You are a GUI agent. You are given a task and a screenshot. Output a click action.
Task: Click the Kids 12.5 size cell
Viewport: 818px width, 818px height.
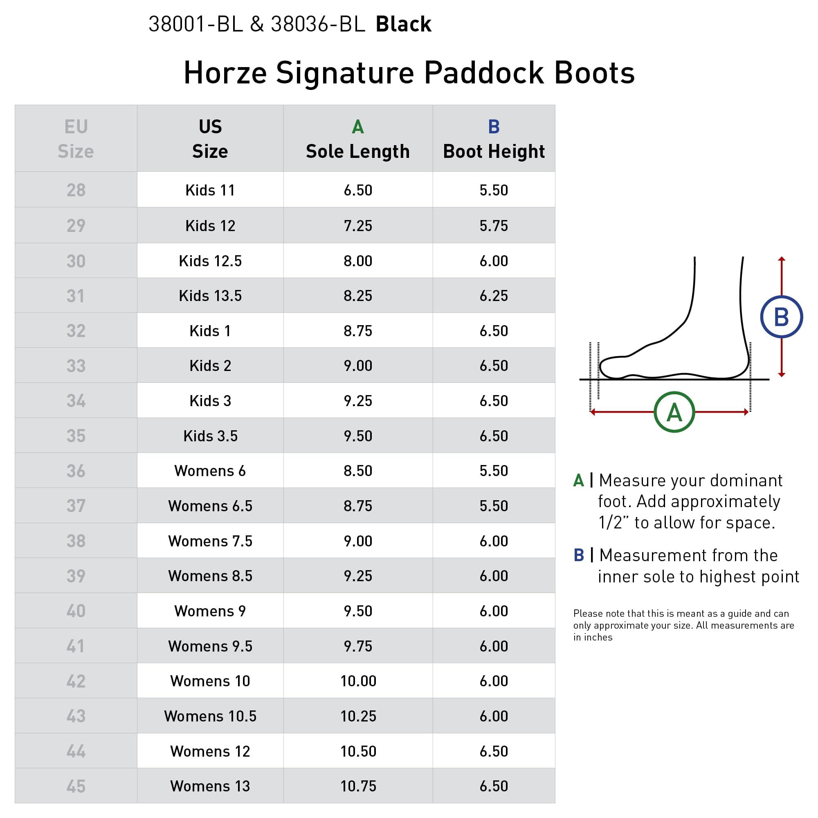(210, 261)
